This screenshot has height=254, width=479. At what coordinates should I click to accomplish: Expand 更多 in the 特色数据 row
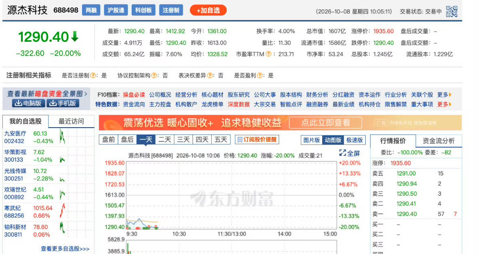pyautogui.click(x=444, y=104)
